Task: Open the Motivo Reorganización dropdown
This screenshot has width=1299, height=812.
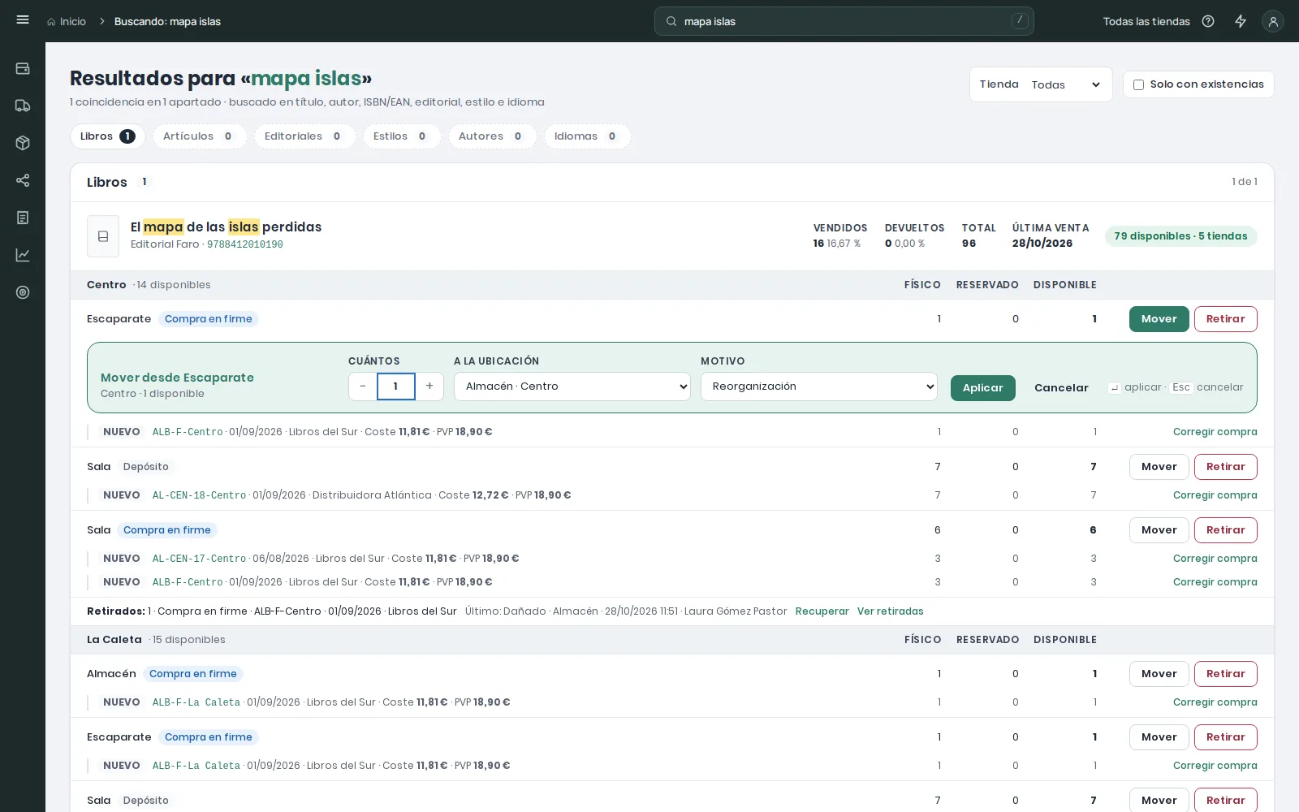Action: [x=819, y=387]
